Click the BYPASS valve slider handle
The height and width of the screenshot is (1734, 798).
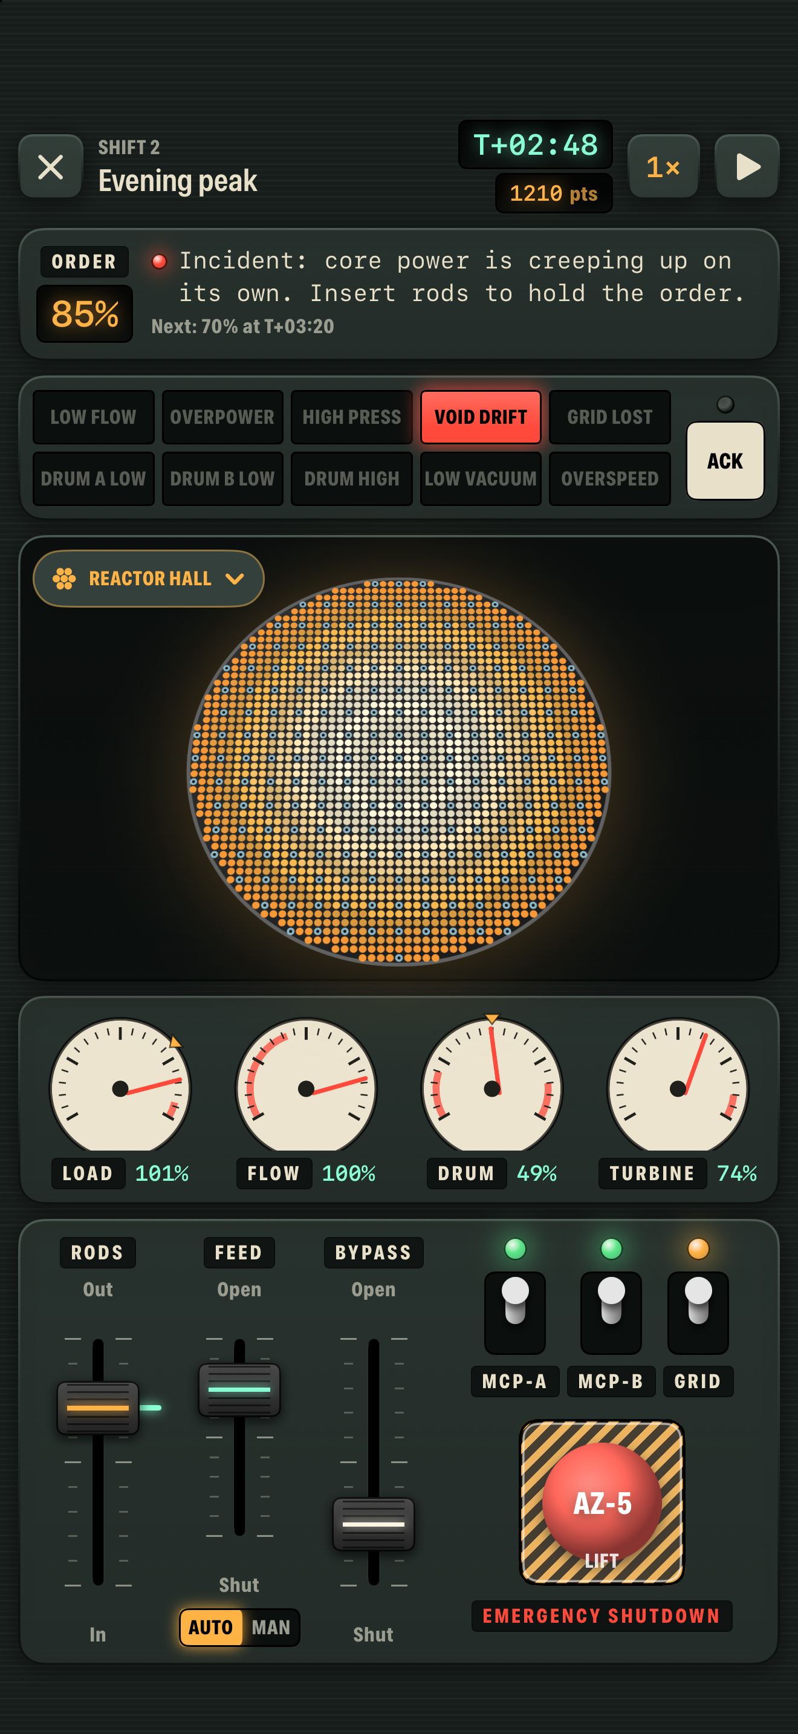pyautogui.click(x=374, y=1524)
